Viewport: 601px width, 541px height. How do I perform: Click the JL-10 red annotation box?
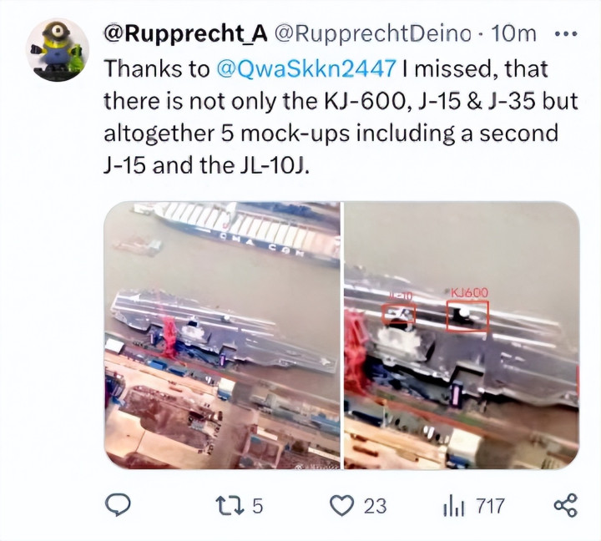399,314
